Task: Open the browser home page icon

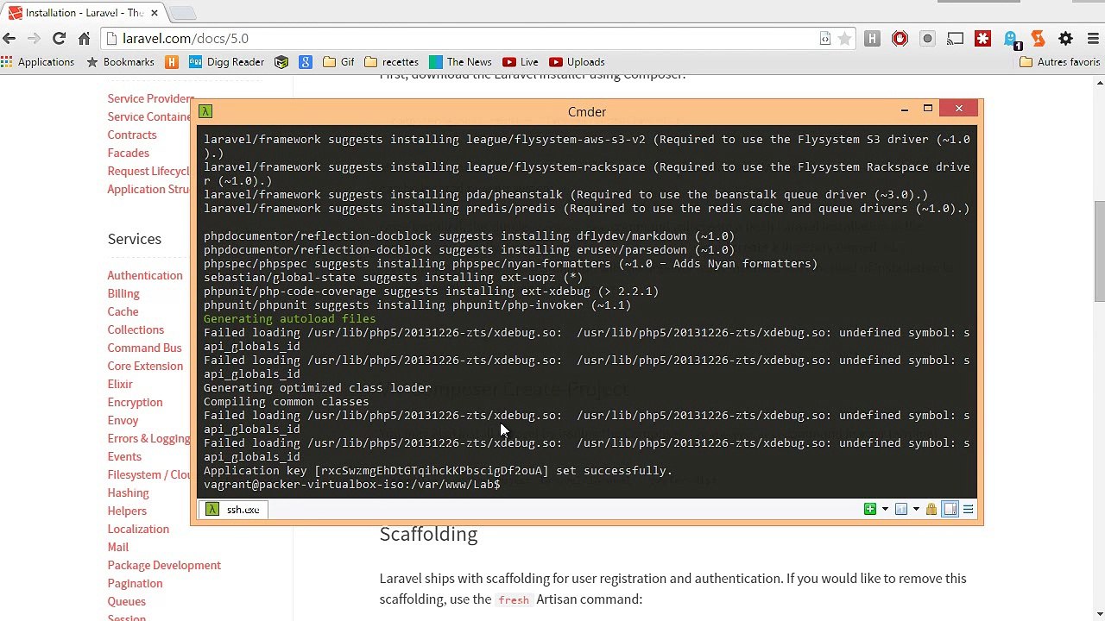Action: [x=84, y=39]
